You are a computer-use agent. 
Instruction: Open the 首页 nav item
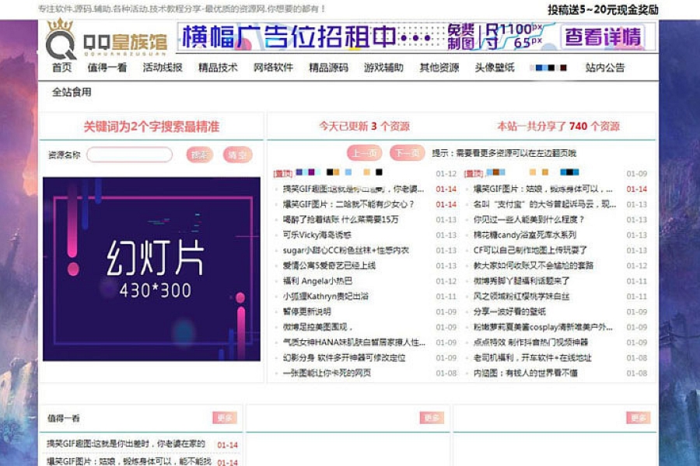tap(61, 68)
